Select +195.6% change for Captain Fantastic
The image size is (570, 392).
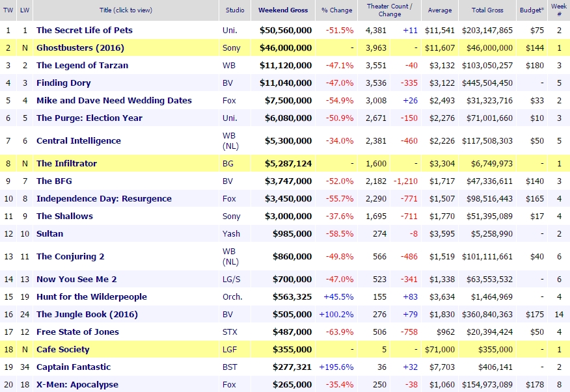pos(336,367)
